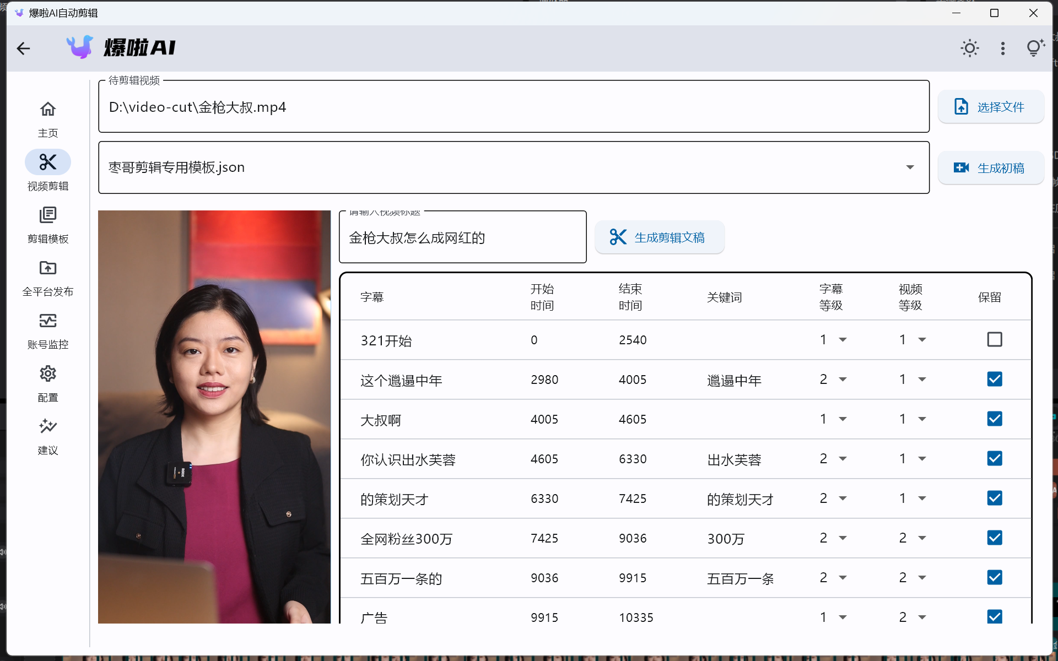Image resolution: width=1058 pixels, height=661 pixels.
Task: Click subtitle text 全网粉丝300万
Action: point(406,539)
